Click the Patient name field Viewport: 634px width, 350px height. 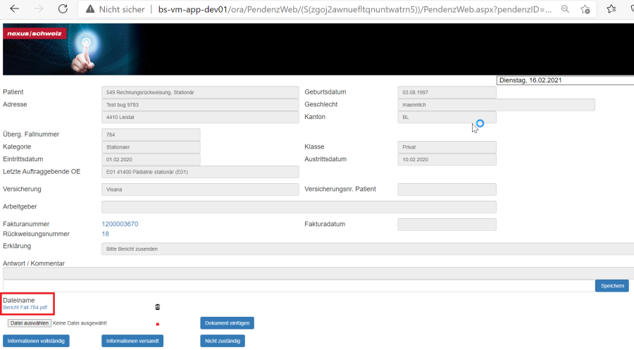(200, 92)
